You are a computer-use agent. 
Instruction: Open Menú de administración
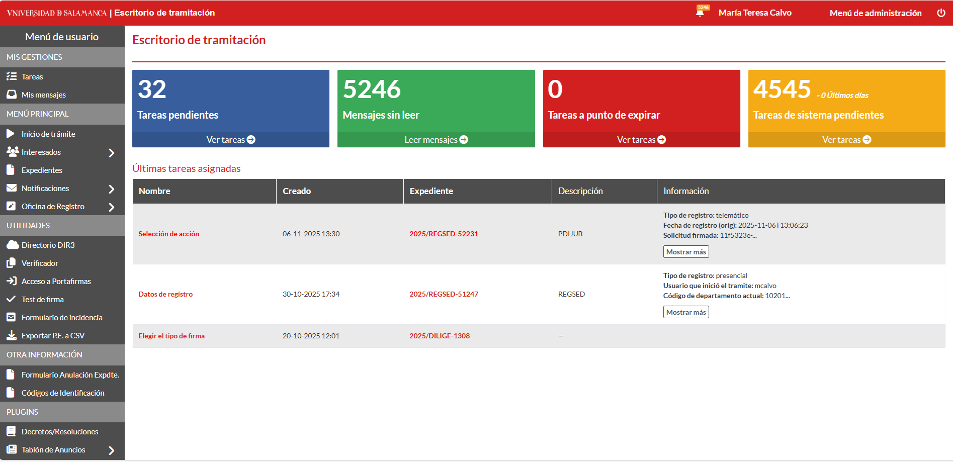[x=875, y=13]
